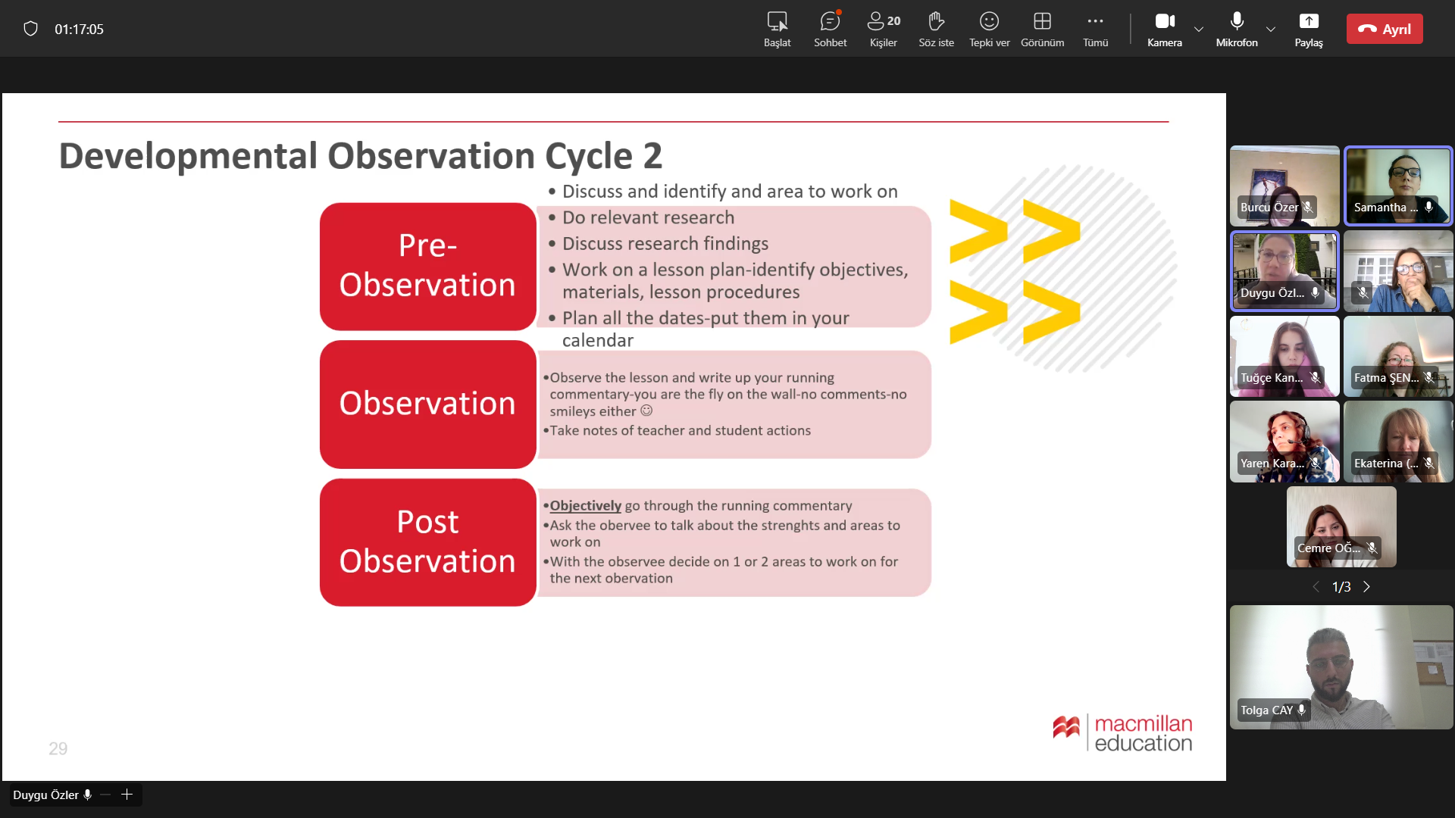The height and width of the screenshot is (818, 1455).
Task: Zoom in shared content with plus
Action: click(x=127, y=795)
